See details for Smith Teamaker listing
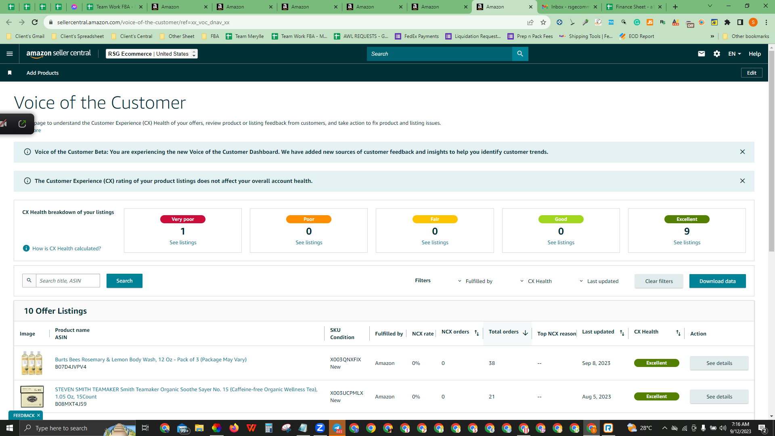 [x=719, y=396]
